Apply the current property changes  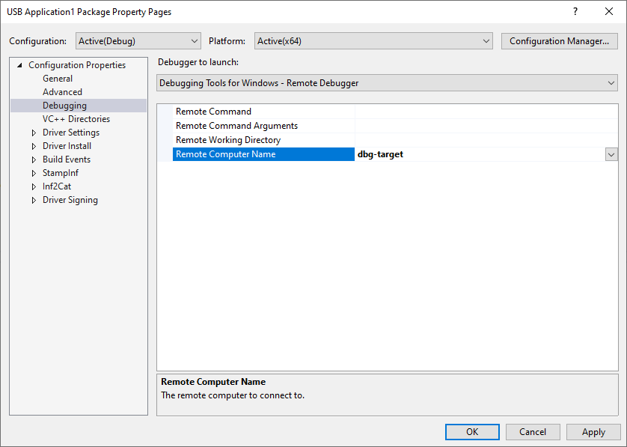(x=593, y=431)
